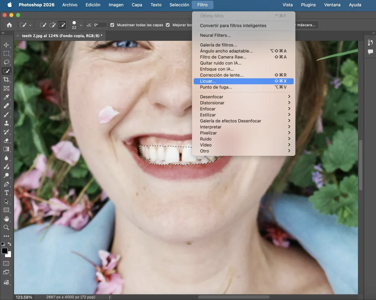
Task: Open the Apple menu
Action: [x=9, y=5]
